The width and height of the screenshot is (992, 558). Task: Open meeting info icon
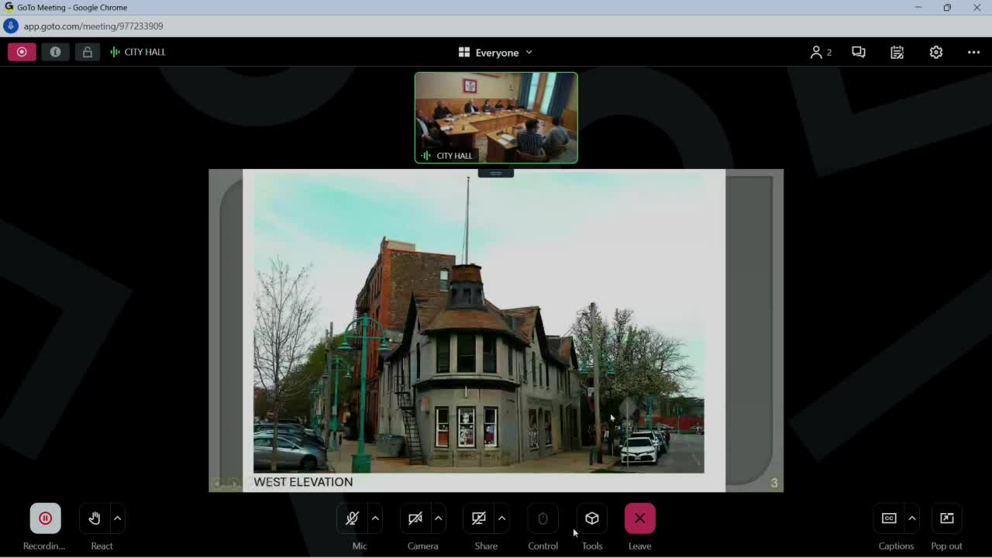tap(55, 52)
